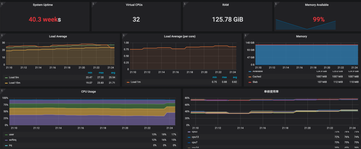Viewport: 361px width, 149px height.
Task: Click info icon on Load Average (per core) panel
Action: pos(124,35)
